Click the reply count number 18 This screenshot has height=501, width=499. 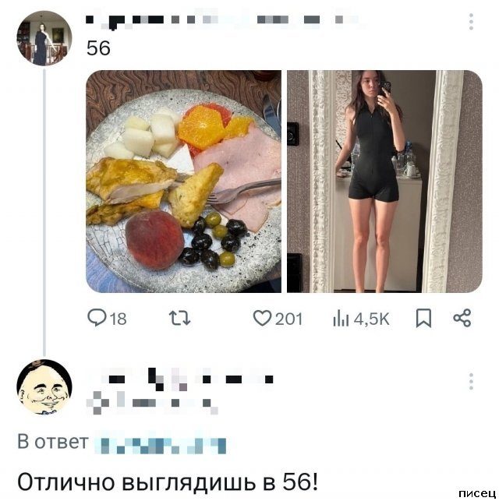pyautogui.click(x=118, y=319)
